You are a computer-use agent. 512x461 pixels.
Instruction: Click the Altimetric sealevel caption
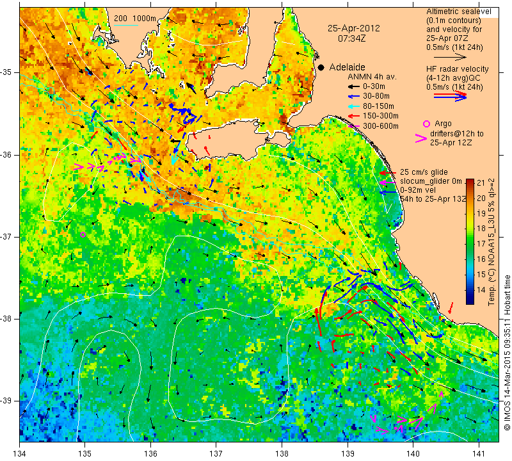tap(459, 12)
